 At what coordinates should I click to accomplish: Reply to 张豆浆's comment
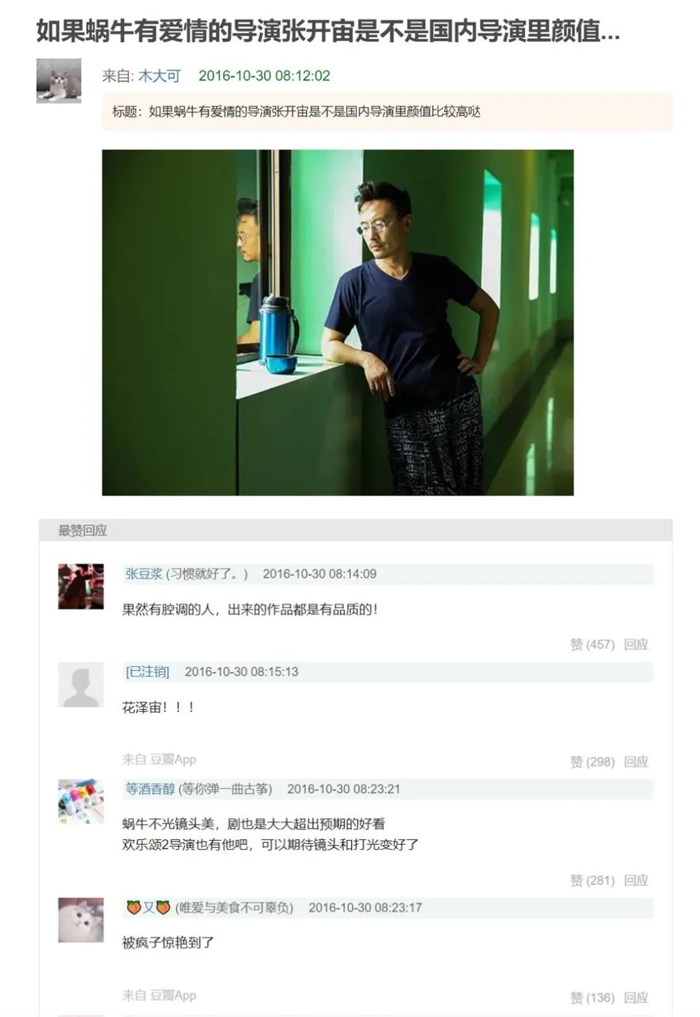coord(636,645)
